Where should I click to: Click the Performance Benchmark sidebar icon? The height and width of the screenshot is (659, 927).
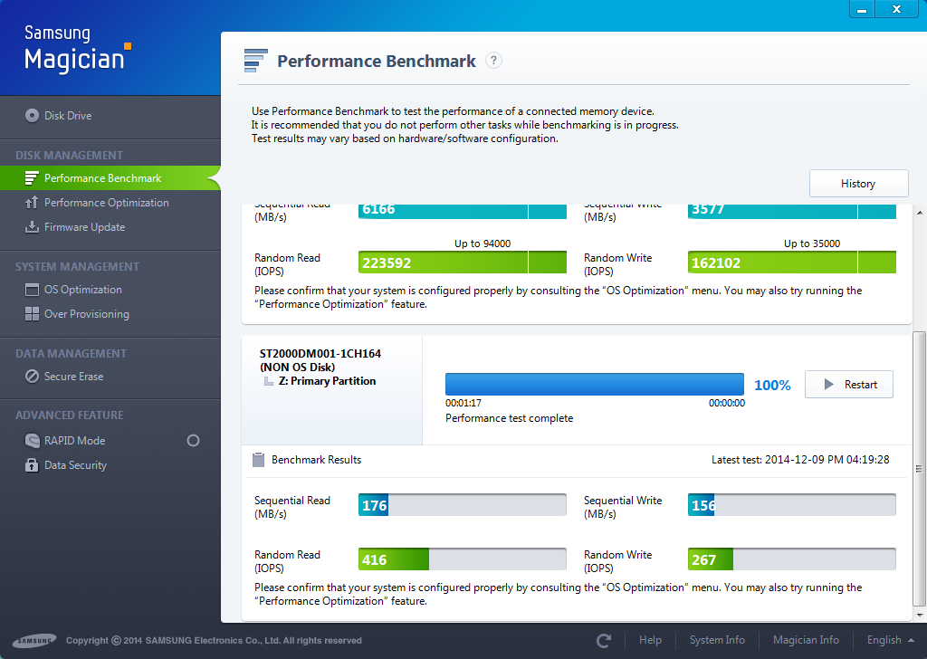[x=32, y=178]
